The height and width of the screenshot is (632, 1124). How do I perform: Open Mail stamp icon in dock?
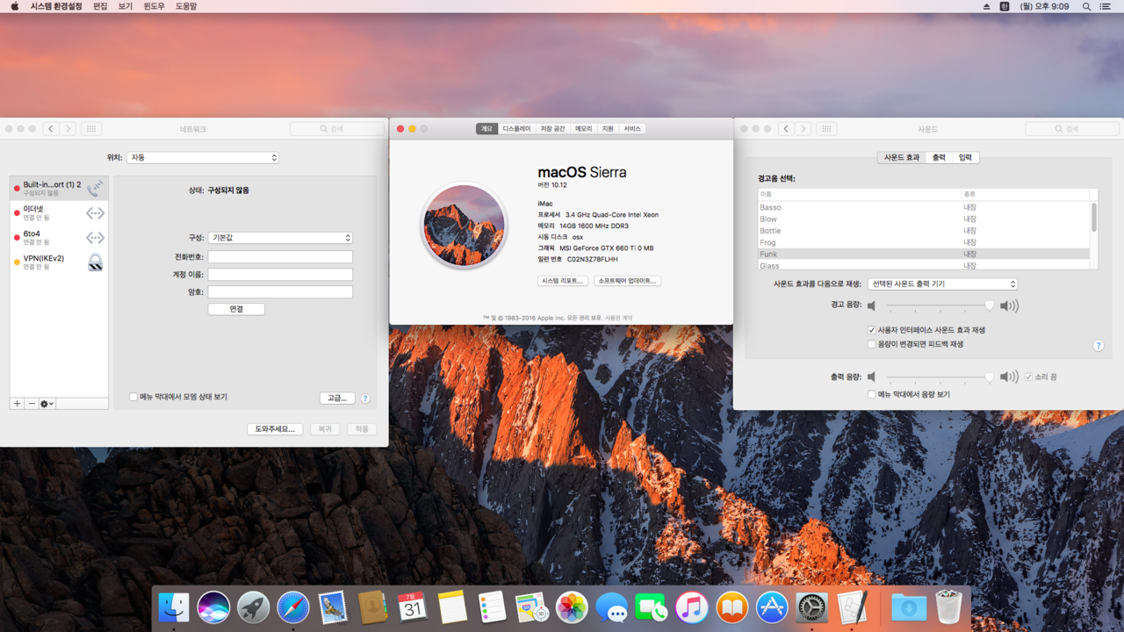coord(333,607)
